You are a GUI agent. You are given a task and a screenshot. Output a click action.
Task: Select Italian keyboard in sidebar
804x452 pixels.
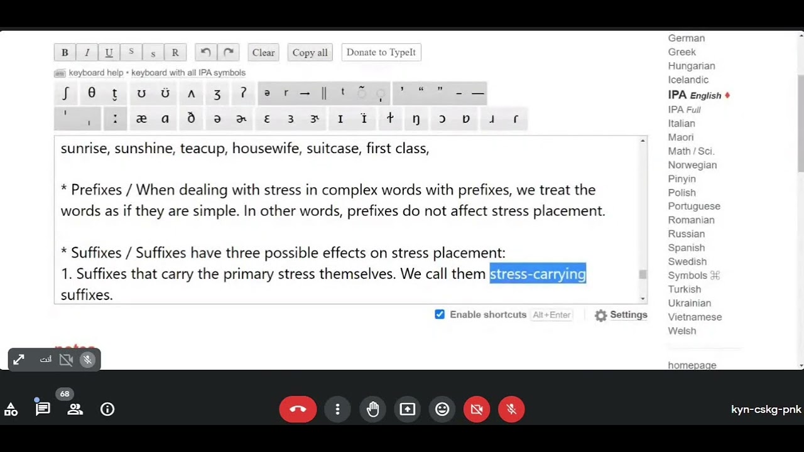(682, 124)
